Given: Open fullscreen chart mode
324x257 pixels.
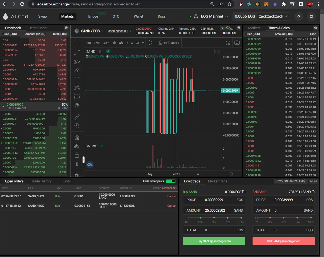Looking at the screenshot, I should [x=227, y=43].
